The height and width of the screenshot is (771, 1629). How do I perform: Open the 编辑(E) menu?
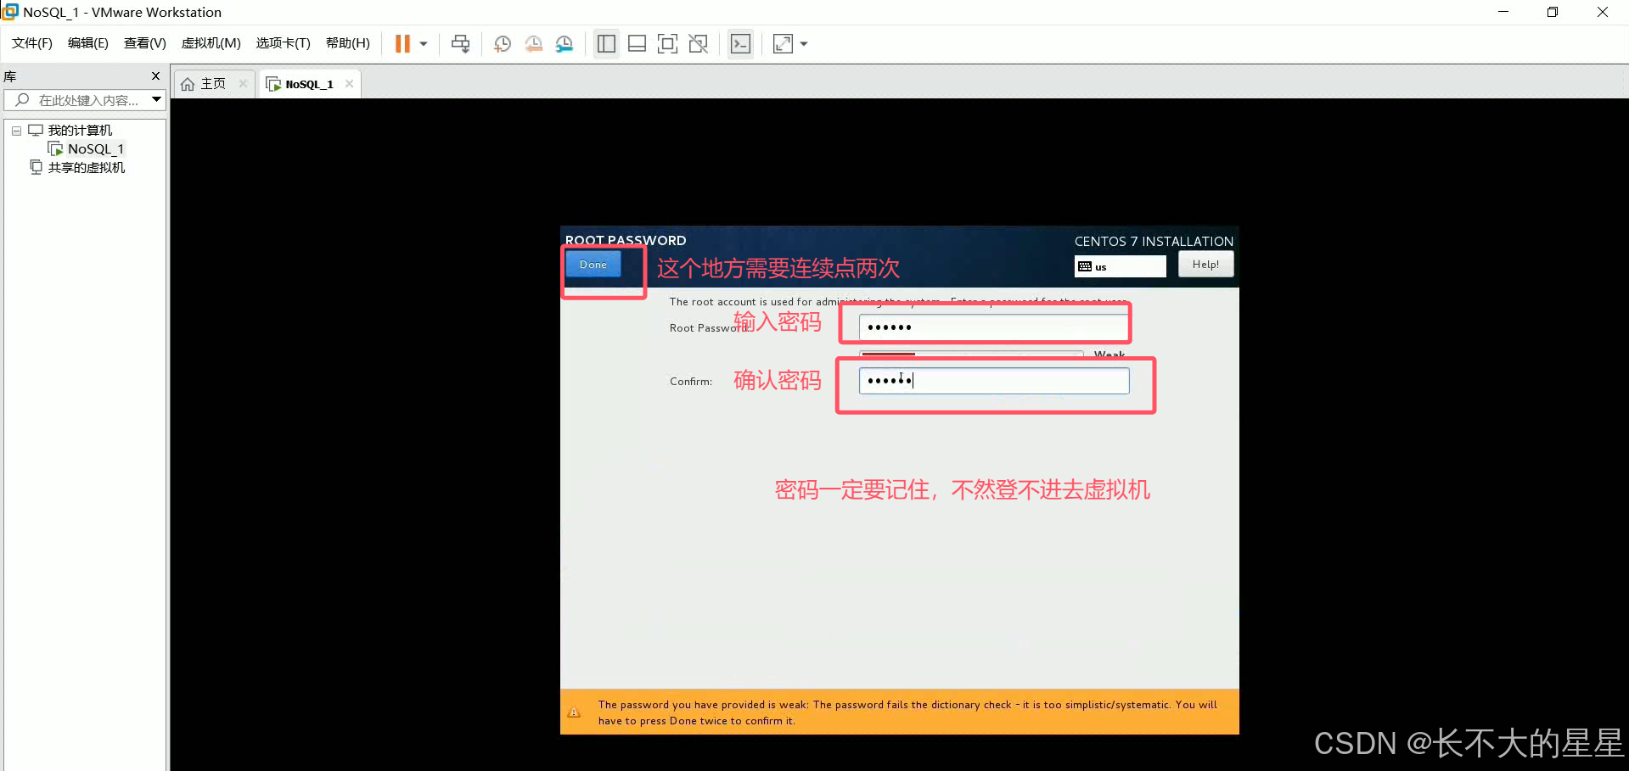pos(88,43)
